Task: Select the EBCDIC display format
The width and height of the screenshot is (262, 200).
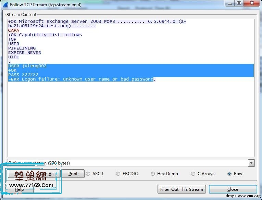Action: click(118, 174)
